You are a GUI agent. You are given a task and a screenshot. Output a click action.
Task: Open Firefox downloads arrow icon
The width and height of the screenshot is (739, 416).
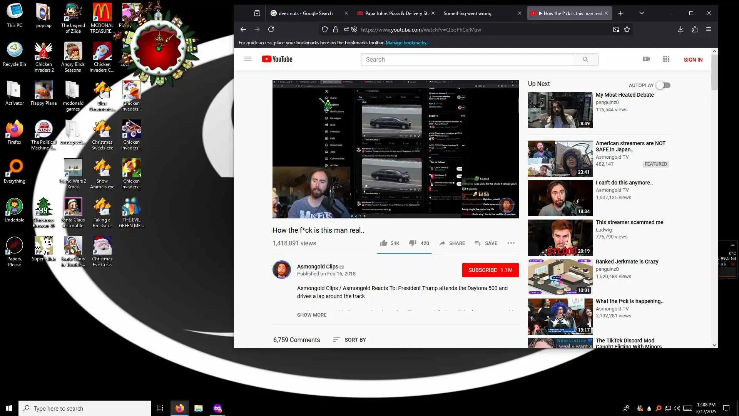(680, 29)
